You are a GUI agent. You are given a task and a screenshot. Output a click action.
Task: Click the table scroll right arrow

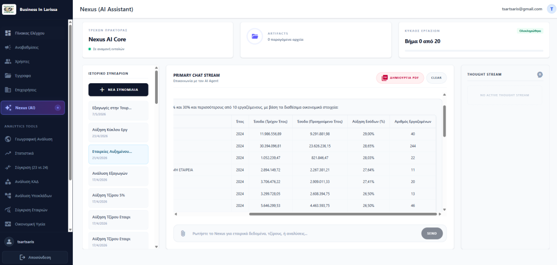440,214
